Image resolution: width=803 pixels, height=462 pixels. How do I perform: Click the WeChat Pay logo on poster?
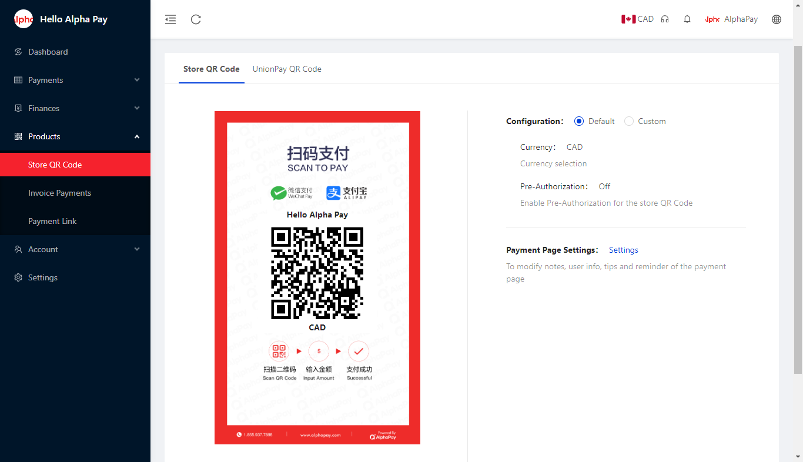tap(292, 193)
